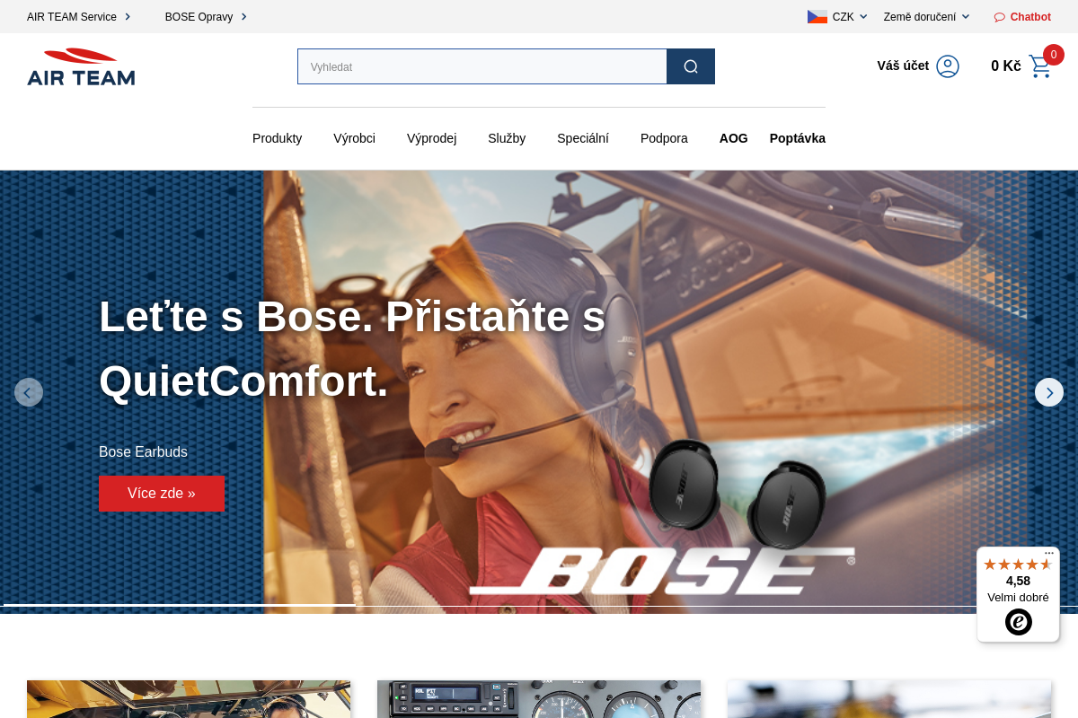Open the Výprodej menu
The image size is (1078, 718).
tap(431, 138)
